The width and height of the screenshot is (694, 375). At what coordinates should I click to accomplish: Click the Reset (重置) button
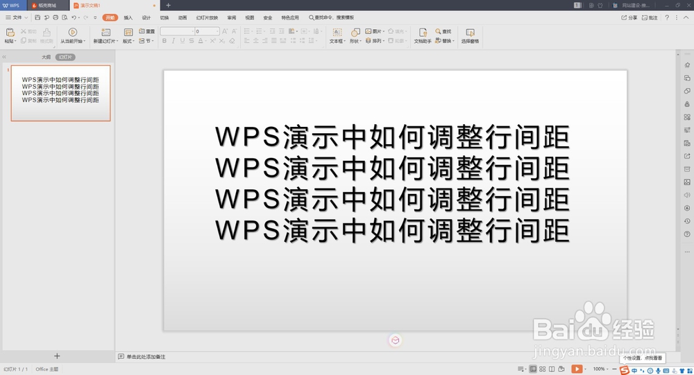[147, 31]
